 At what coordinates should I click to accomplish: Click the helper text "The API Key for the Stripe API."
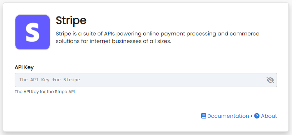pyautogui.click(x=45, y=92)
